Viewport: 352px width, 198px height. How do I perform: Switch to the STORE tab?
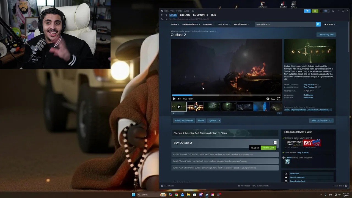[173, 15]
